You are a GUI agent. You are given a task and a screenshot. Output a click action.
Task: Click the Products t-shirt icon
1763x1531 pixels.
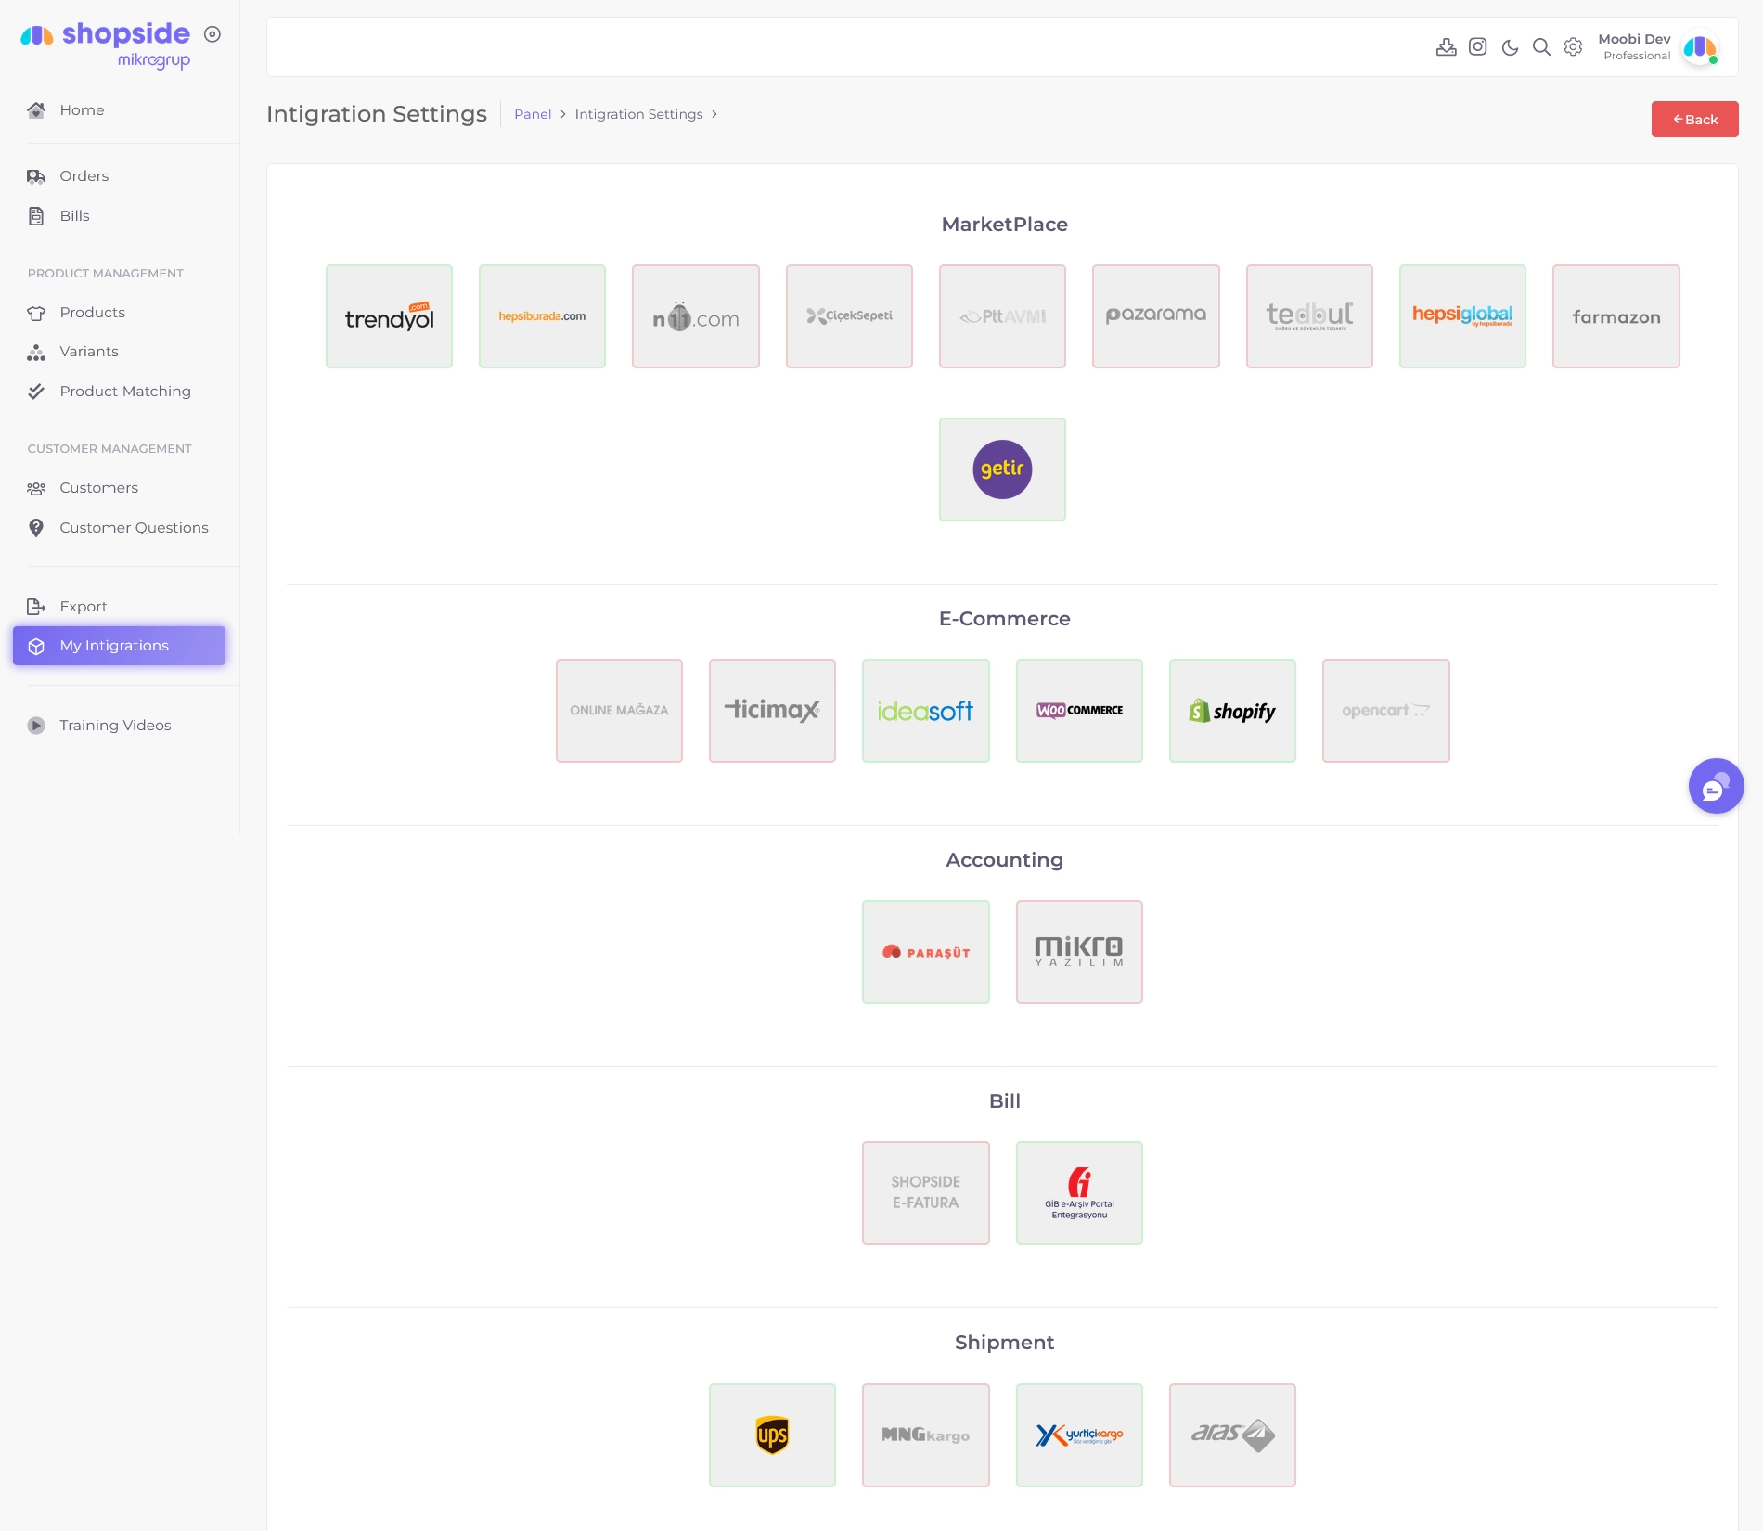(36, 313)
